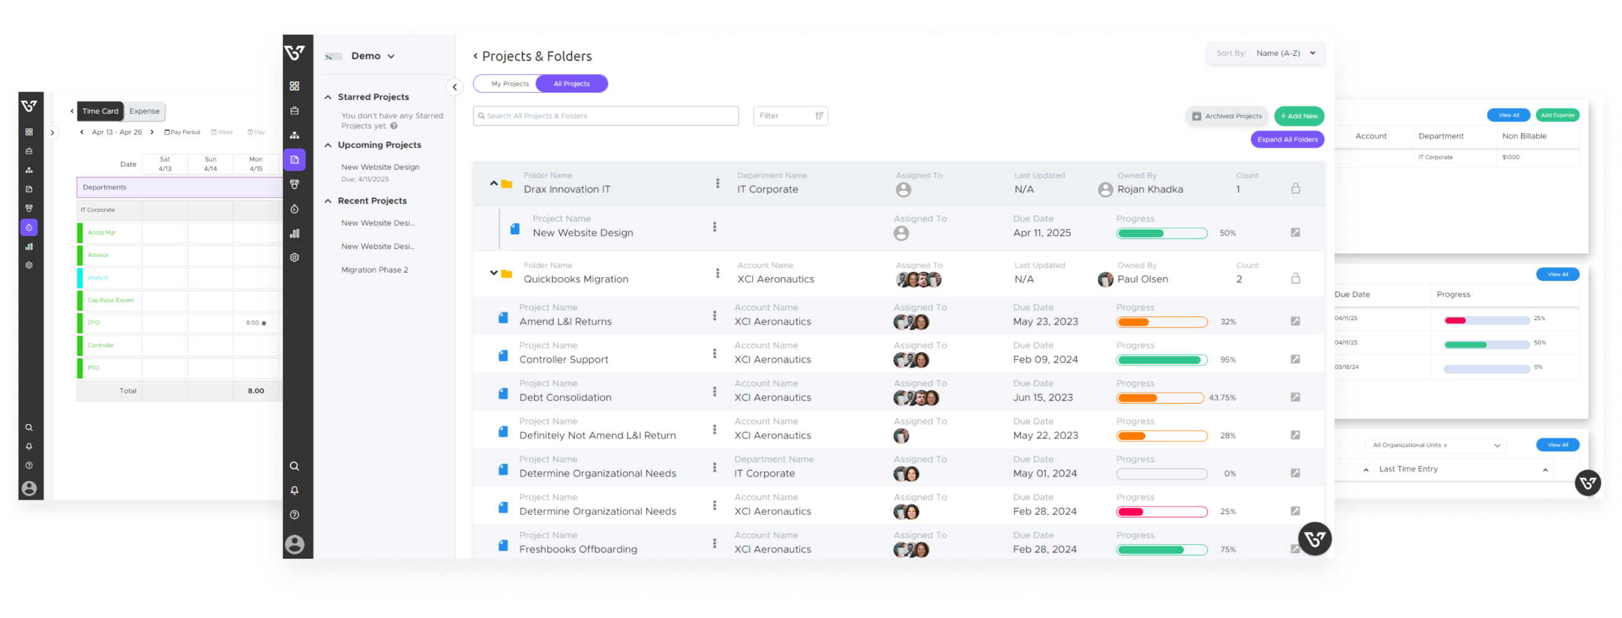
Task: Open Migration Phase 2 recent project
Action: (374, 270)
